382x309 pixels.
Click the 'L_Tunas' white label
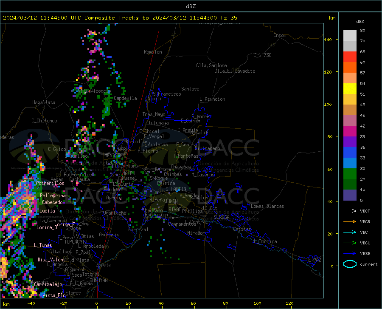(x=43, y=245)
